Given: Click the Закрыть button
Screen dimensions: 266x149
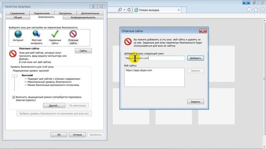Looking at the screenshot, I should click(x=195, y=102).
